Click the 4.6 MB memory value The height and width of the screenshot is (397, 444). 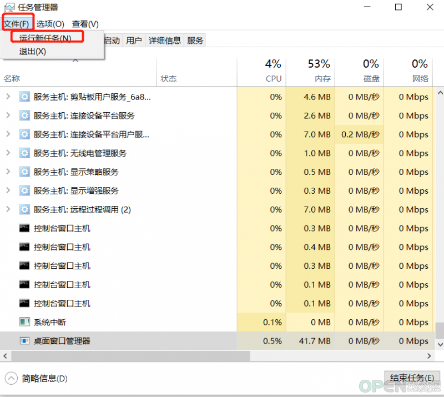(x=317, y=97)
